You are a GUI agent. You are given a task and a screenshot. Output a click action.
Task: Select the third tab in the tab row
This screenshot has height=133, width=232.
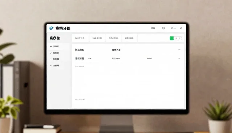coord(113,38)
